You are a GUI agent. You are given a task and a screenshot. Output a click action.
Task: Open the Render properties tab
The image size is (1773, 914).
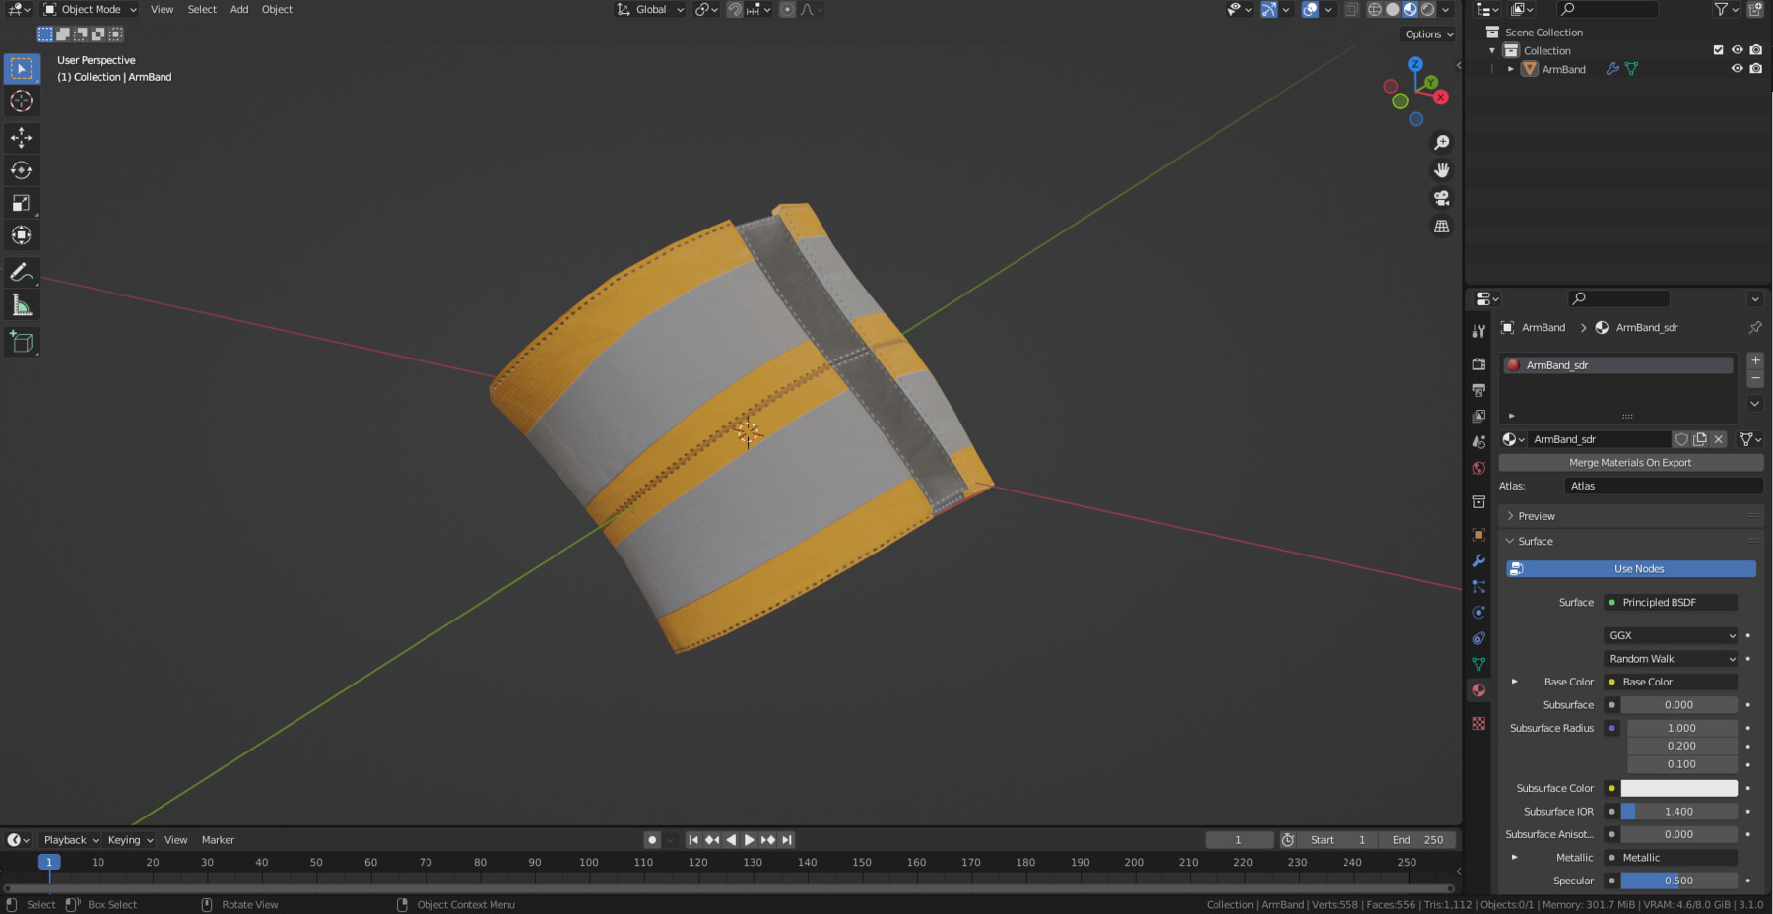tap(1478, 363)
